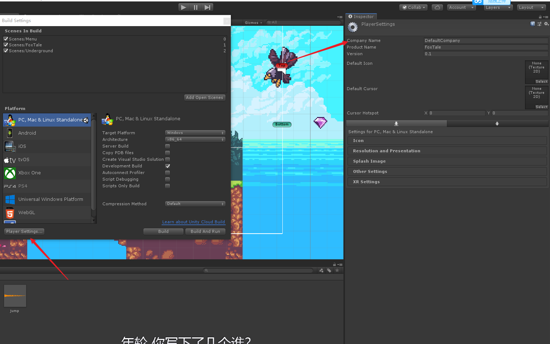550x344 pixels.
Task: Select the Standalone download-arrow platform tab
Action: tap(396, 124)
